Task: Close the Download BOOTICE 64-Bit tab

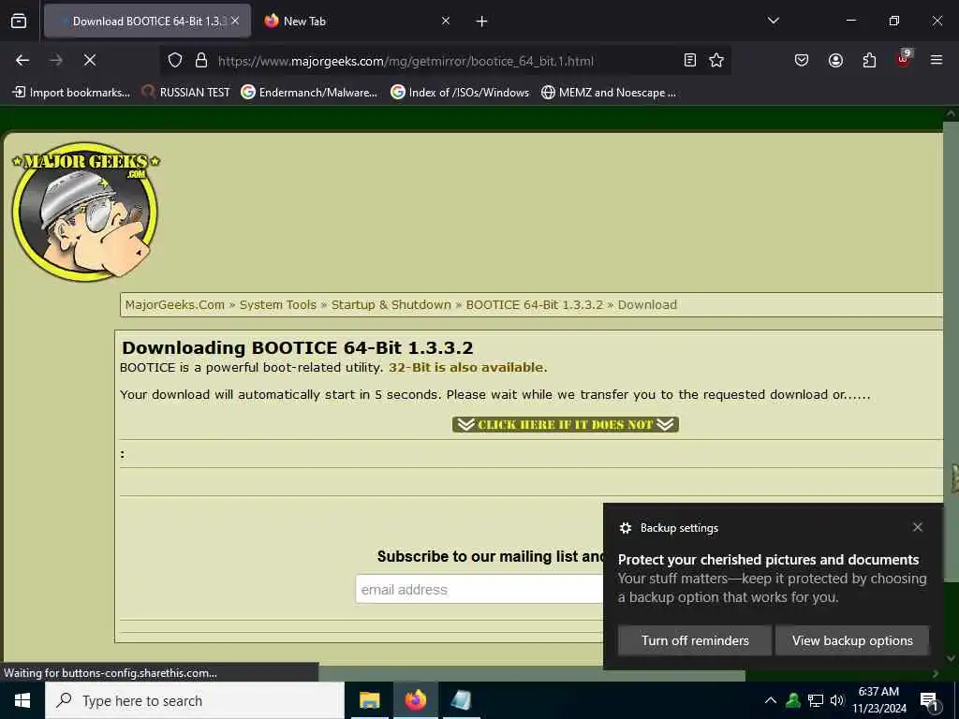Action: coord(235,21)
